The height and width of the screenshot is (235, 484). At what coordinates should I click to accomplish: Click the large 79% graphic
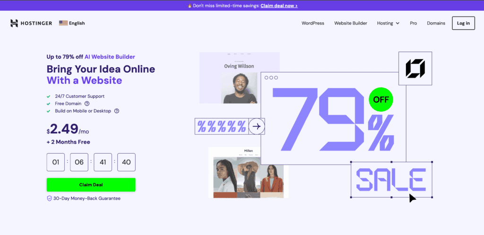pyautogui.click(x=333, y=119)
